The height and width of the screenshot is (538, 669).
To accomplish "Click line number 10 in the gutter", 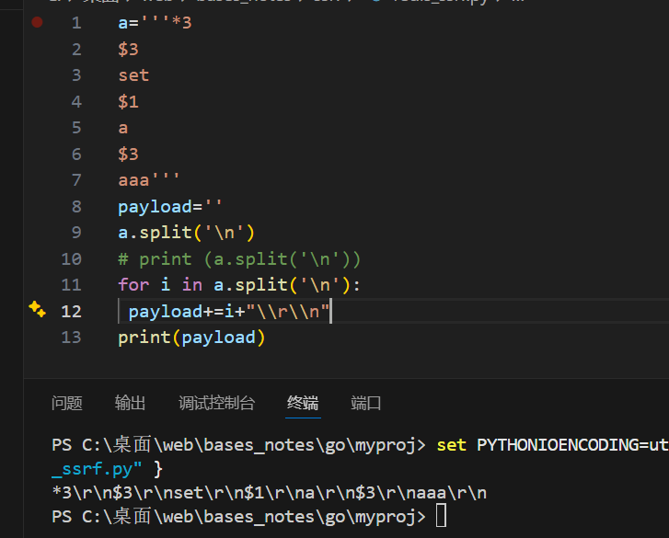I will point(71,259).
